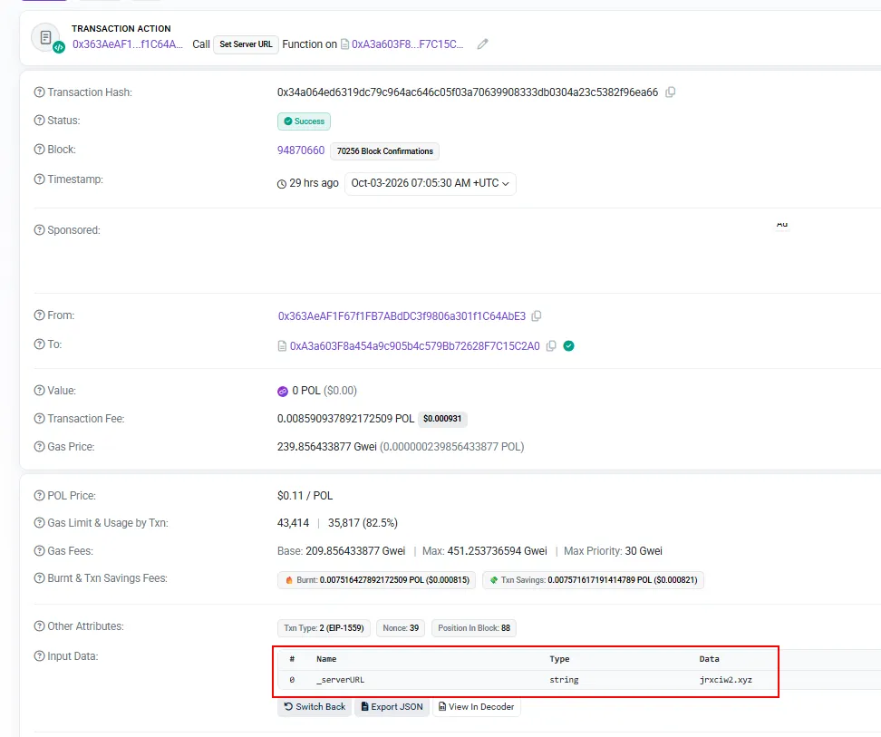
Task: Open View In Decoder
Action: point(477,707)
